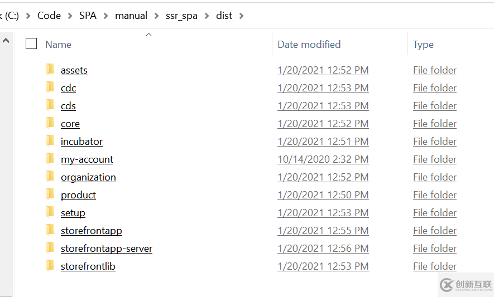
Task: Click the assets folder icon
Action: coord(50,69)
